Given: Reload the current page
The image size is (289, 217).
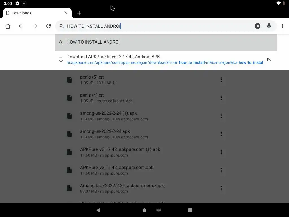Looking at the screenshot, I should [x=49, y=26].
